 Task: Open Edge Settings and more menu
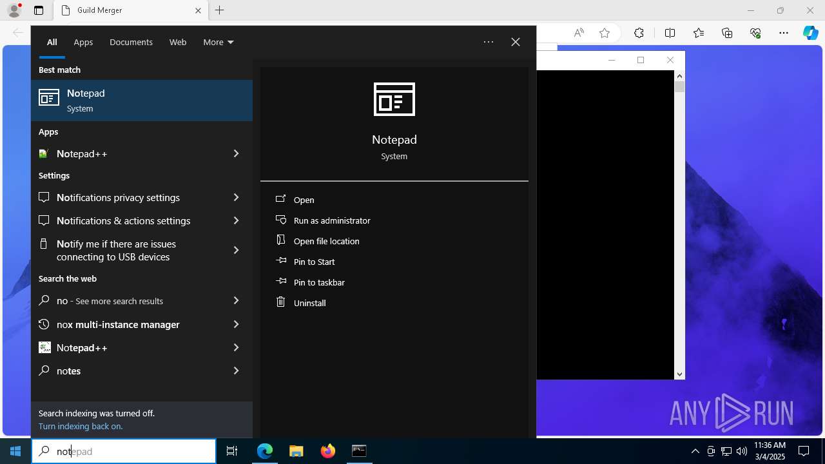pos(784,33)
